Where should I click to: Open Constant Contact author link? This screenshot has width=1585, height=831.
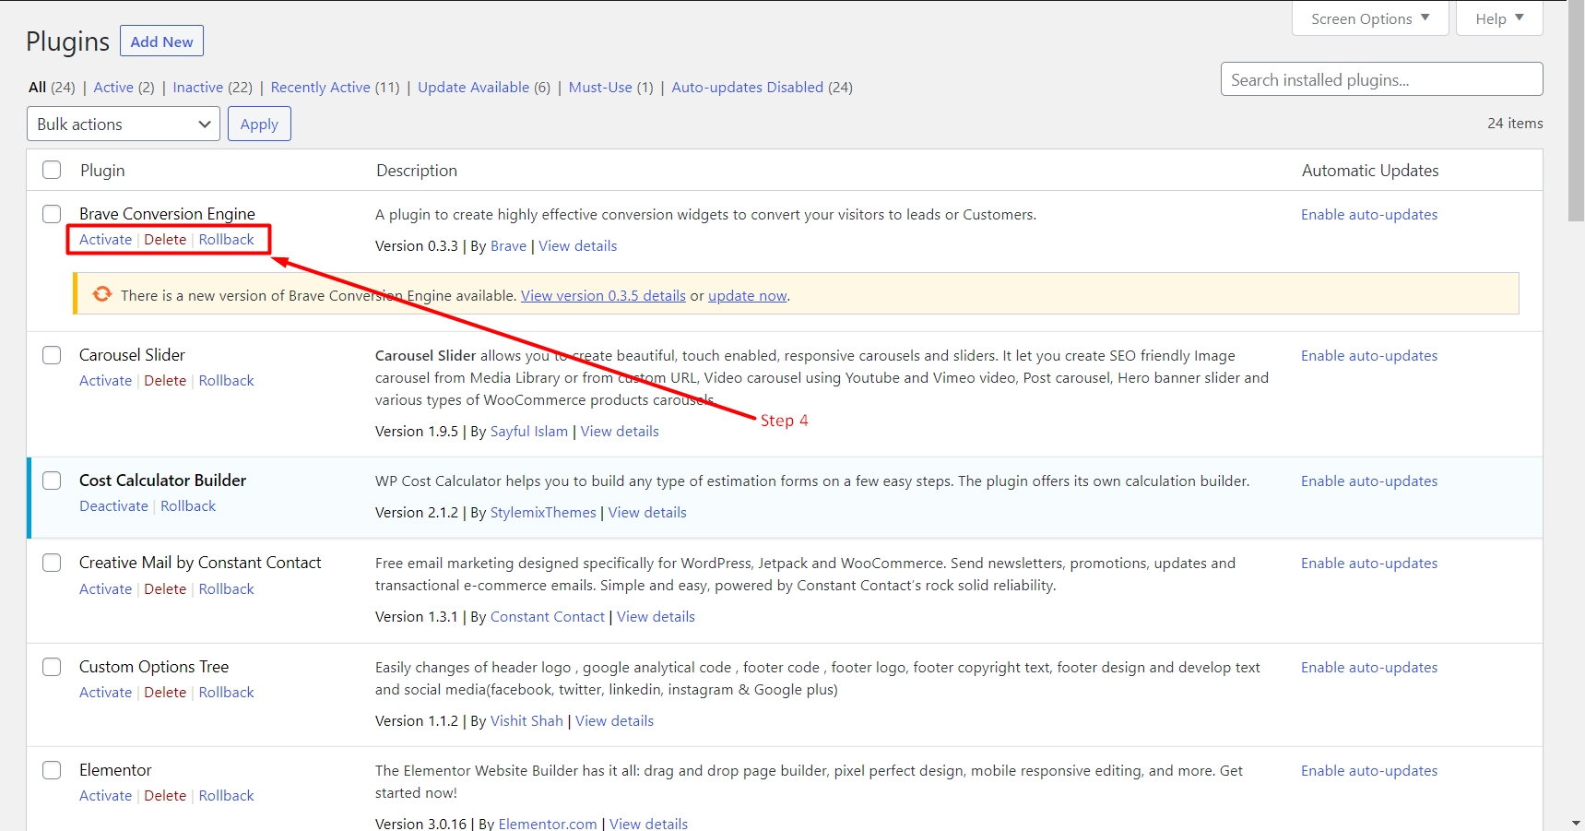pyautogui.click(x=548, y=616)
